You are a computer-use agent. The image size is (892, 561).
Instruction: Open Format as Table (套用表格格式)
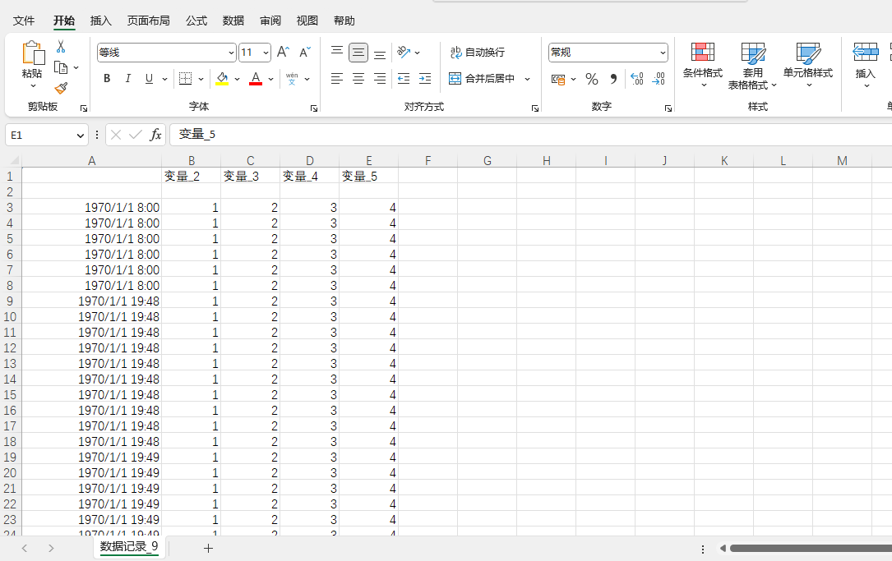[x=752, y=66]
